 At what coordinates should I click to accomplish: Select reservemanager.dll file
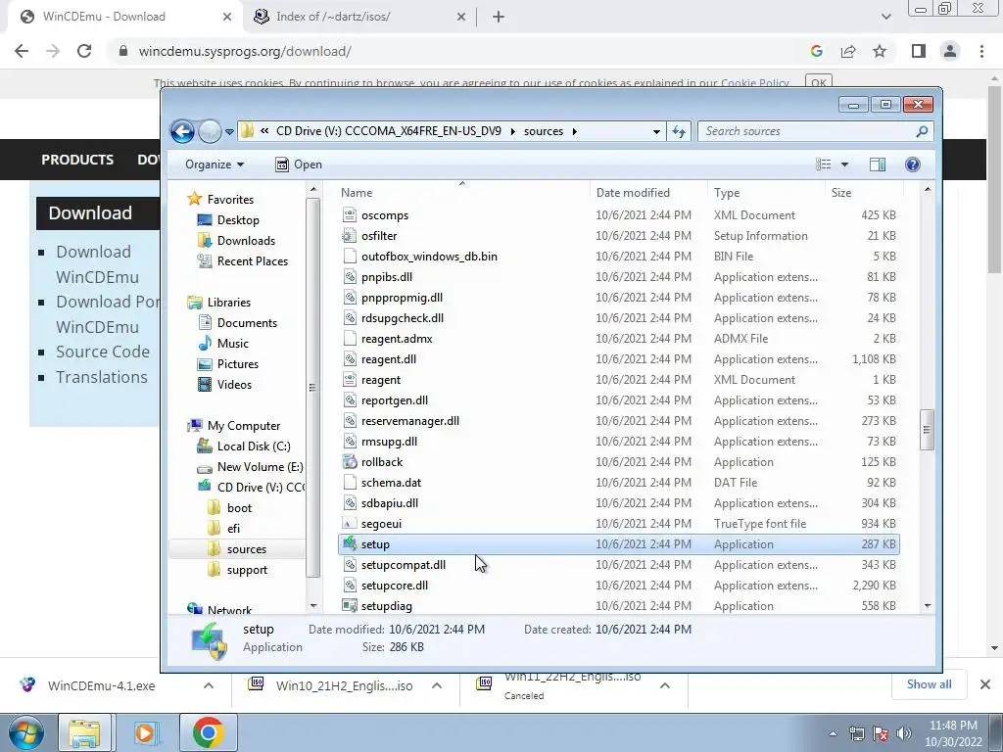[x=410, y=421]
